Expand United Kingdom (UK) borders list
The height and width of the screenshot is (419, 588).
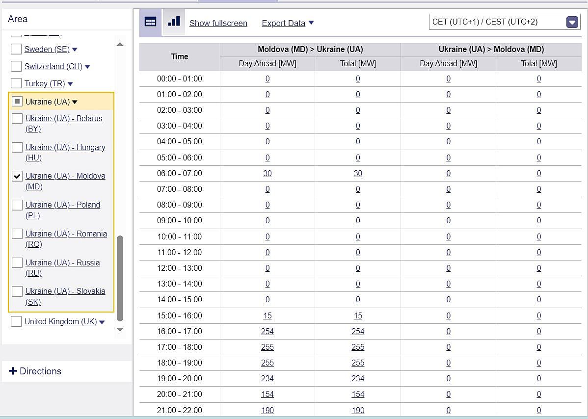point(102,322)
